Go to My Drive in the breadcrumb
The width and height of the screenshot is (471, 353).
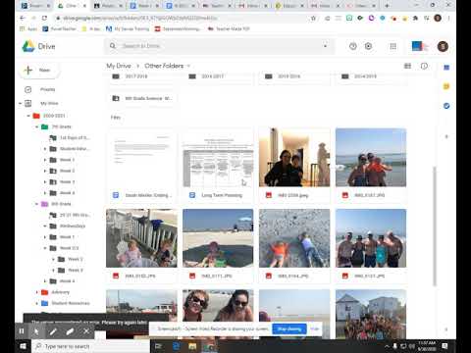(119, 66)
